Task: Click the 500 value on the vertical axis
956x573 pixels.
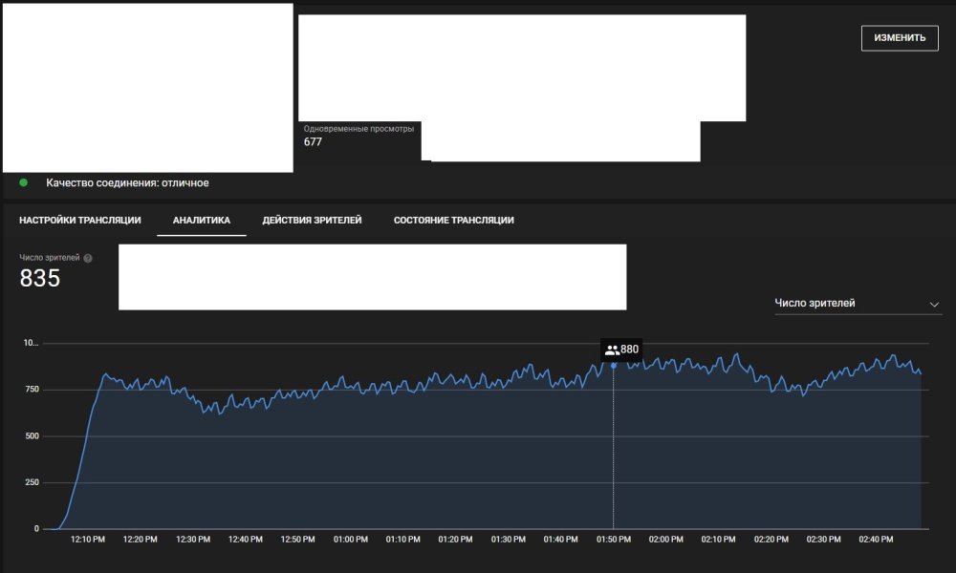Action: 31,436
